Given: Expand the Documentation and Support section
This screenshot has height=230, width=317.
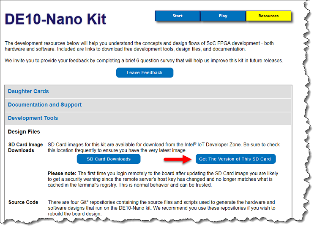Looking at the screenshot, I should [45, 105].
